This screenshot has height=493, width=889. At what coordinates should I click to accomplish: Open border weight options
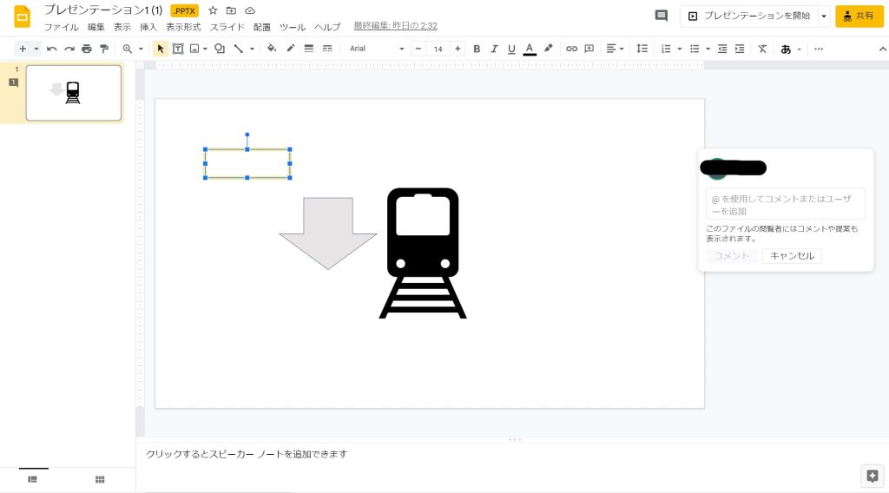click(308, 49)
